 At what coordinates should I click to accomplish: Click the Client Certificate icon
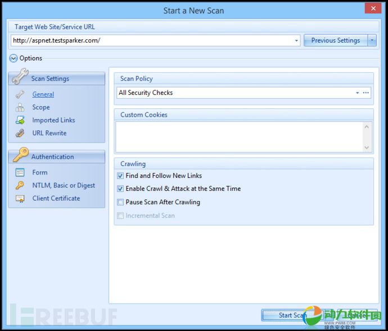coord(20,198)
